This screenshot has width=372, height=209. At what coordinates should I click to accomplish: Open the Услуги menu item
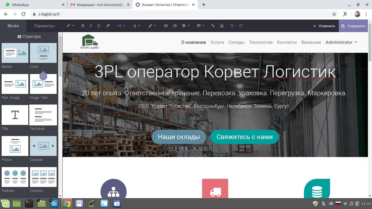(x=217, y=42)
